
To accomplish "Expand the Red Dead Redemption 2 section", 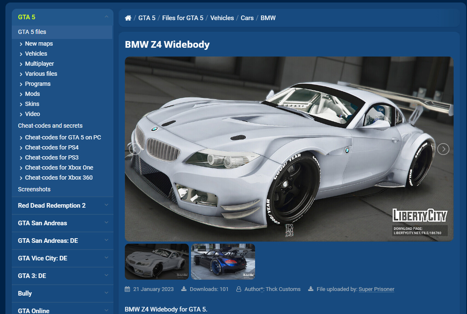I will click(x=62, y=206).
